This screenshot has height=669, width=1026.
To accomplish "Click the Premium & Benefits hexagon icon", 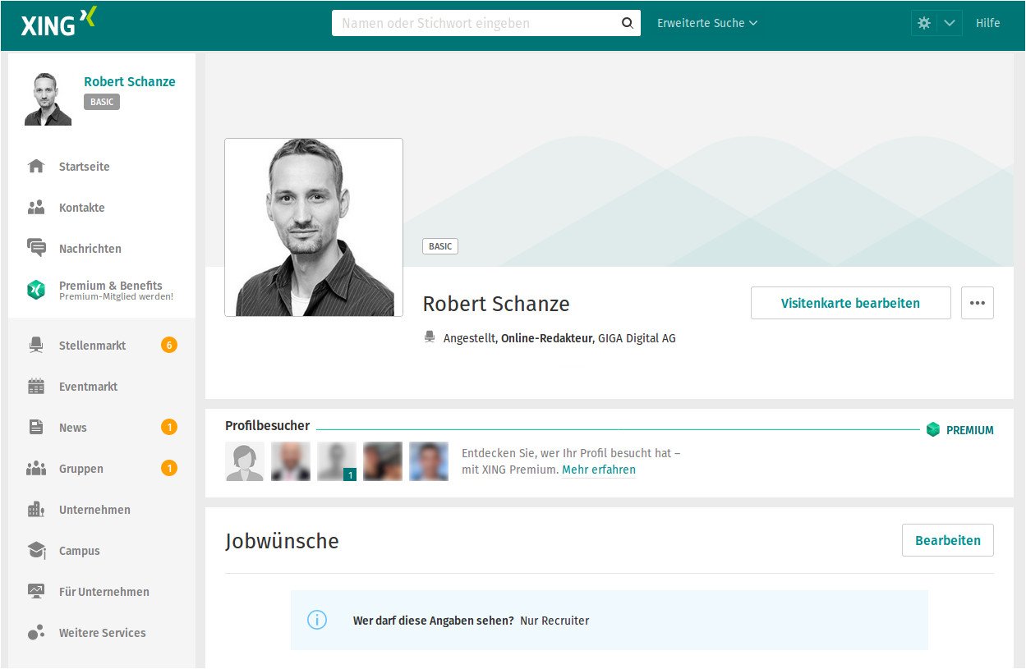I will point(36,290).
